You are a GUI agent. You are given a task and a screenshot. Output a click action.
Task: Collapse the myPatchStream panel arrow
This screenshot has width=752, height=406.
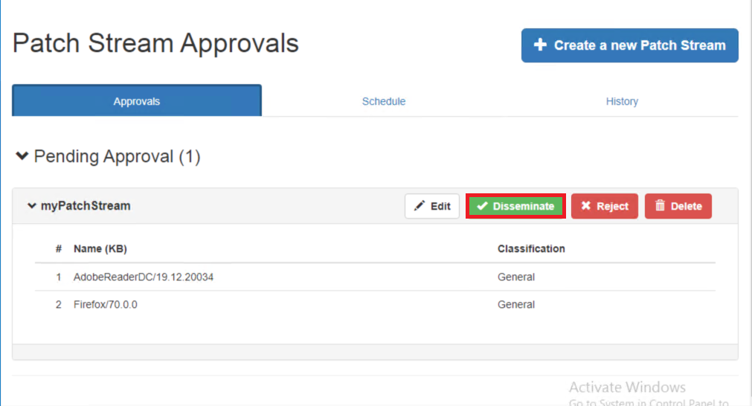[32, 206]
